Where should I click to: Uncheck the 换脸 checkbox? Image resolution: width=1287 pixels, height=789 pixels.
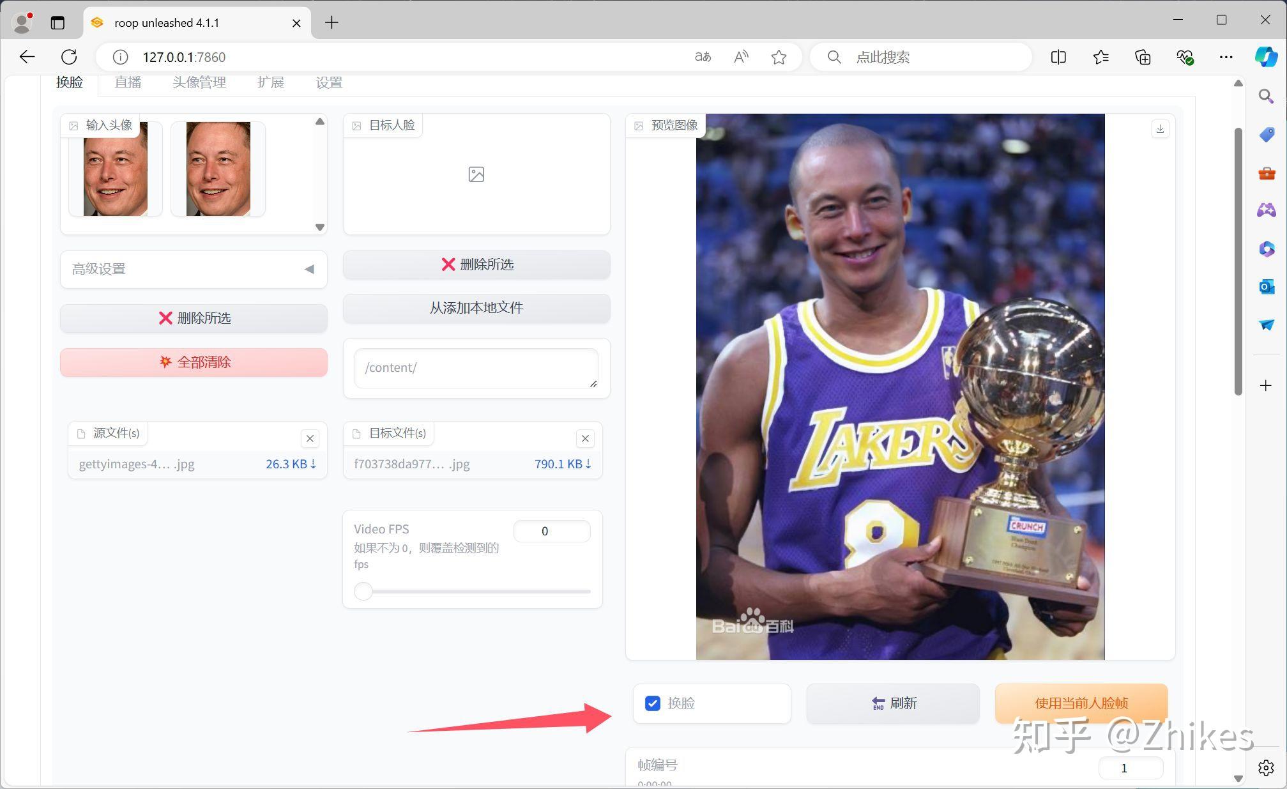tap(653, 703)
